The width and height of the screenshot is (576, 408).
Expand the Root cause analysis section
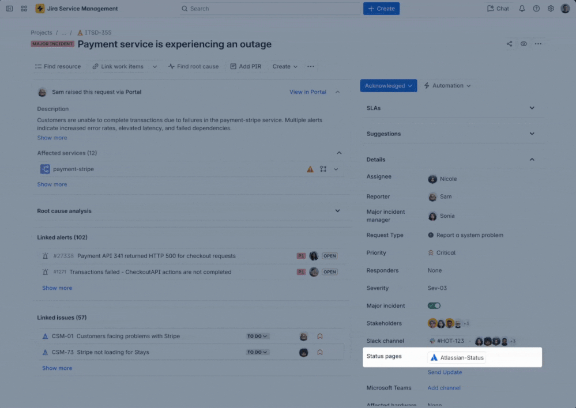pyautogui.click(x=337, y=211)
